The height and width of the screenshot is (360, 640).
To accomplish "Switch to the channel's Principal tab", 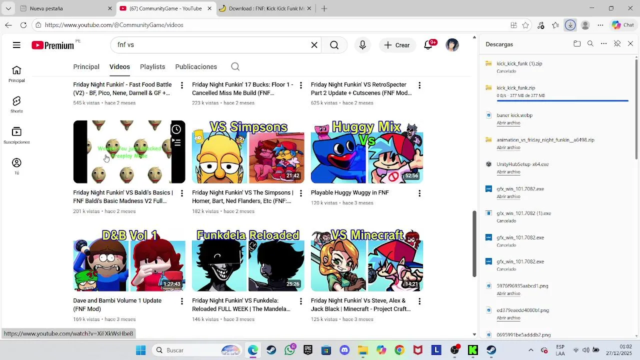I will pos(86,66).
